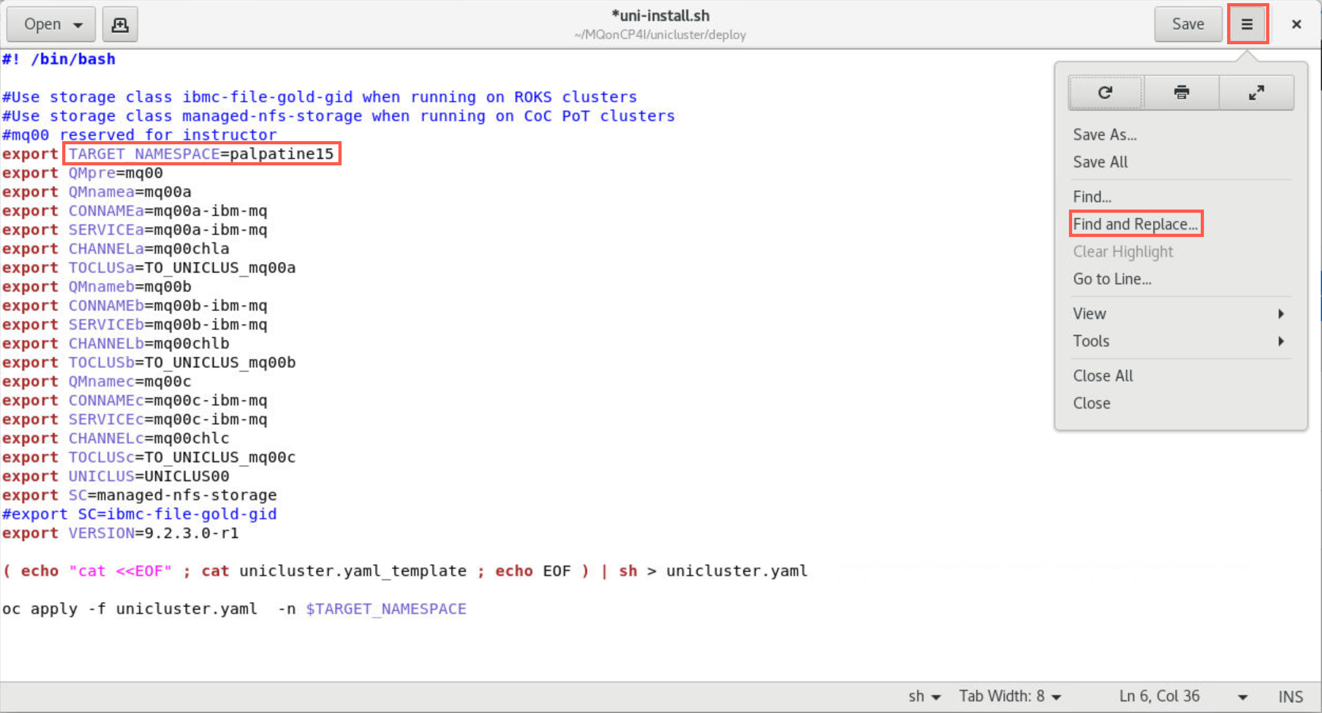Click the CHANNELc=mq00chlc line
This screenshot has height=713, width=1322.
(116, 438)
